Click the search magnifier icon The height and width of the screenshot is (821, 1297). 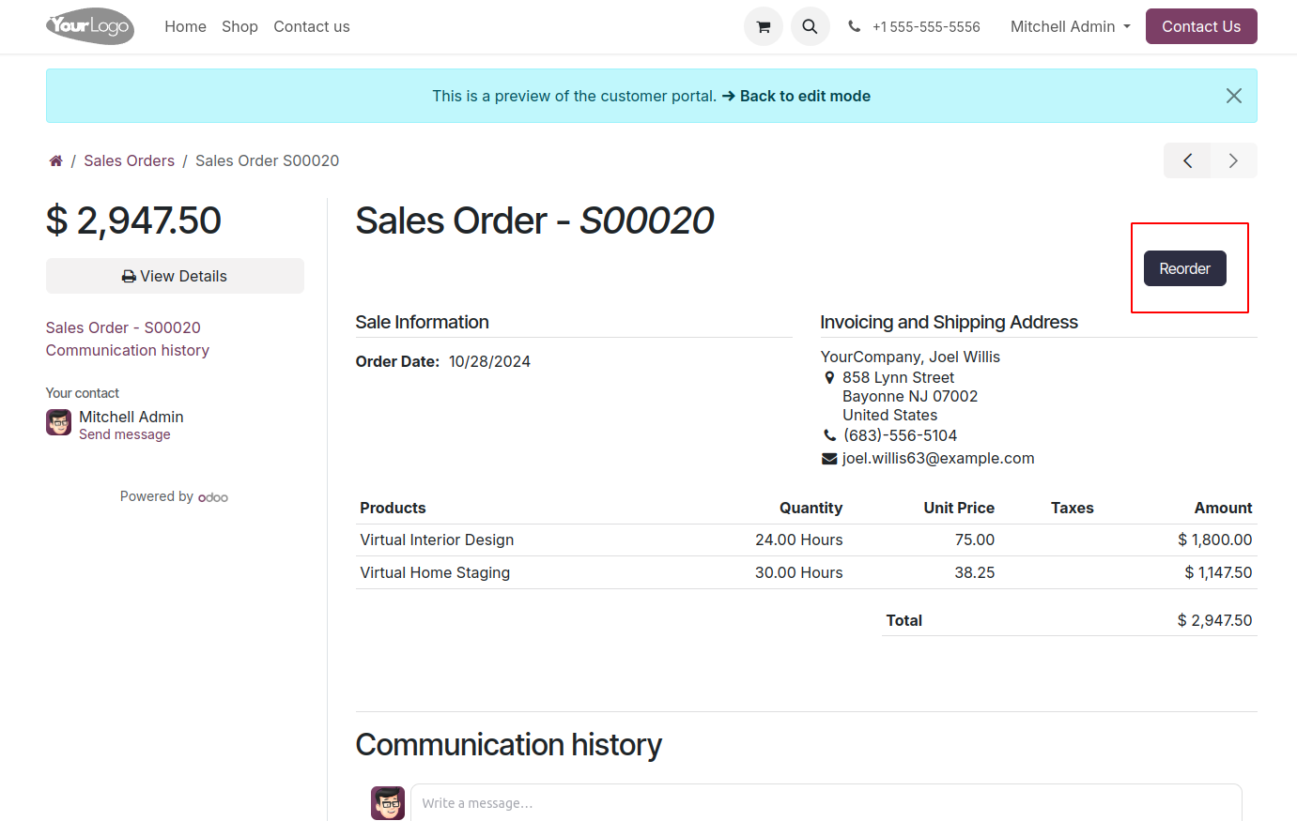(x=810, y=27)
